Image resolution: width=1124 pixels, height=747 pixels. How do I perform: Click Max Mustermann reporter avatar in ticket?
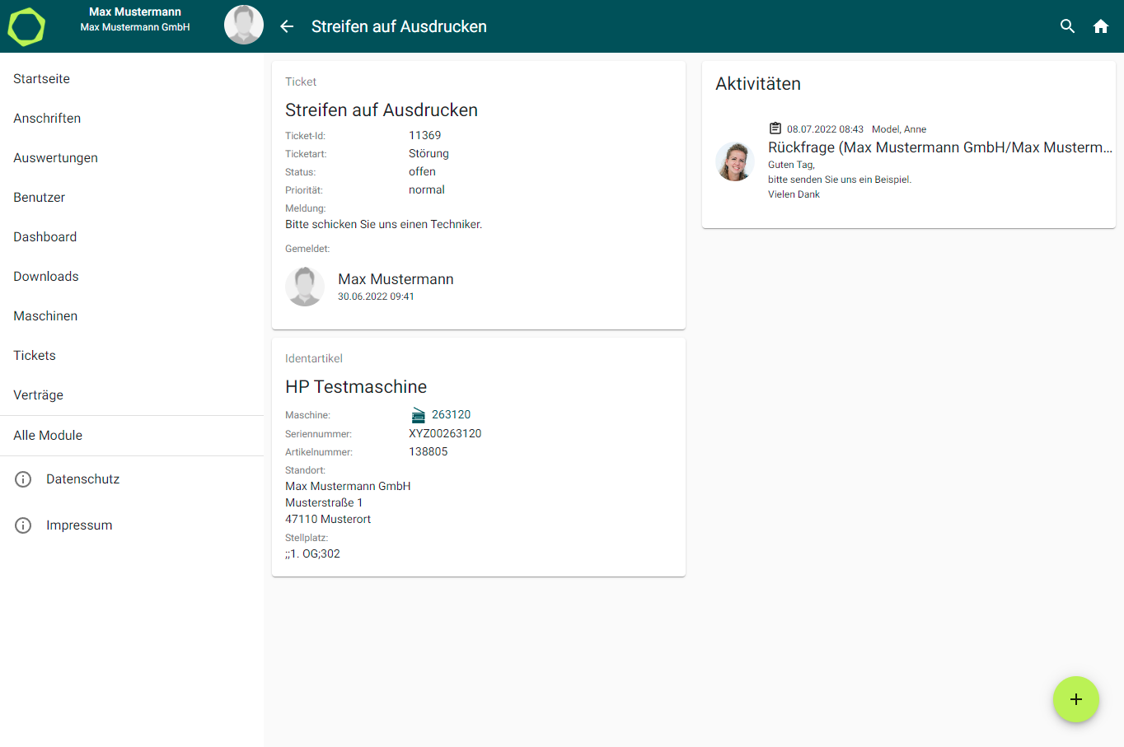(x=305, y=287)
